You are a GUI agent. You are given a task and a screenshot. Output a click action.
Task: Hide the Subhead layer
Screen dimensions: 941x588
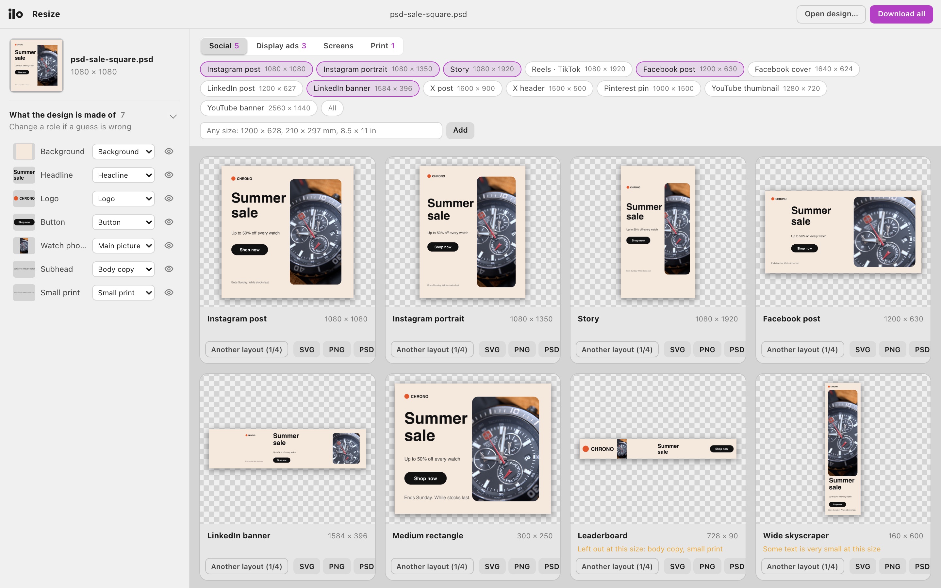point(169,269)
